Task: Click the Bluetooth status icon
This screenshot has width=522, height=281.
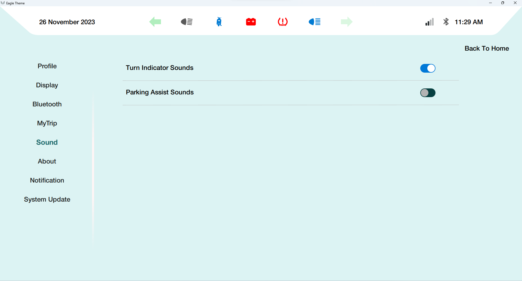Action: click(x=446, y=22)
